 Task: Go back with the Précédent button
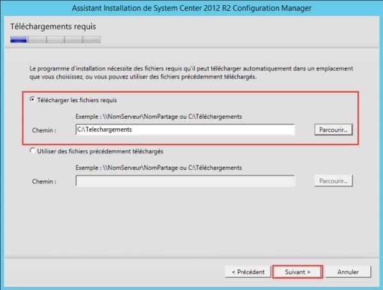coord(248,272)
